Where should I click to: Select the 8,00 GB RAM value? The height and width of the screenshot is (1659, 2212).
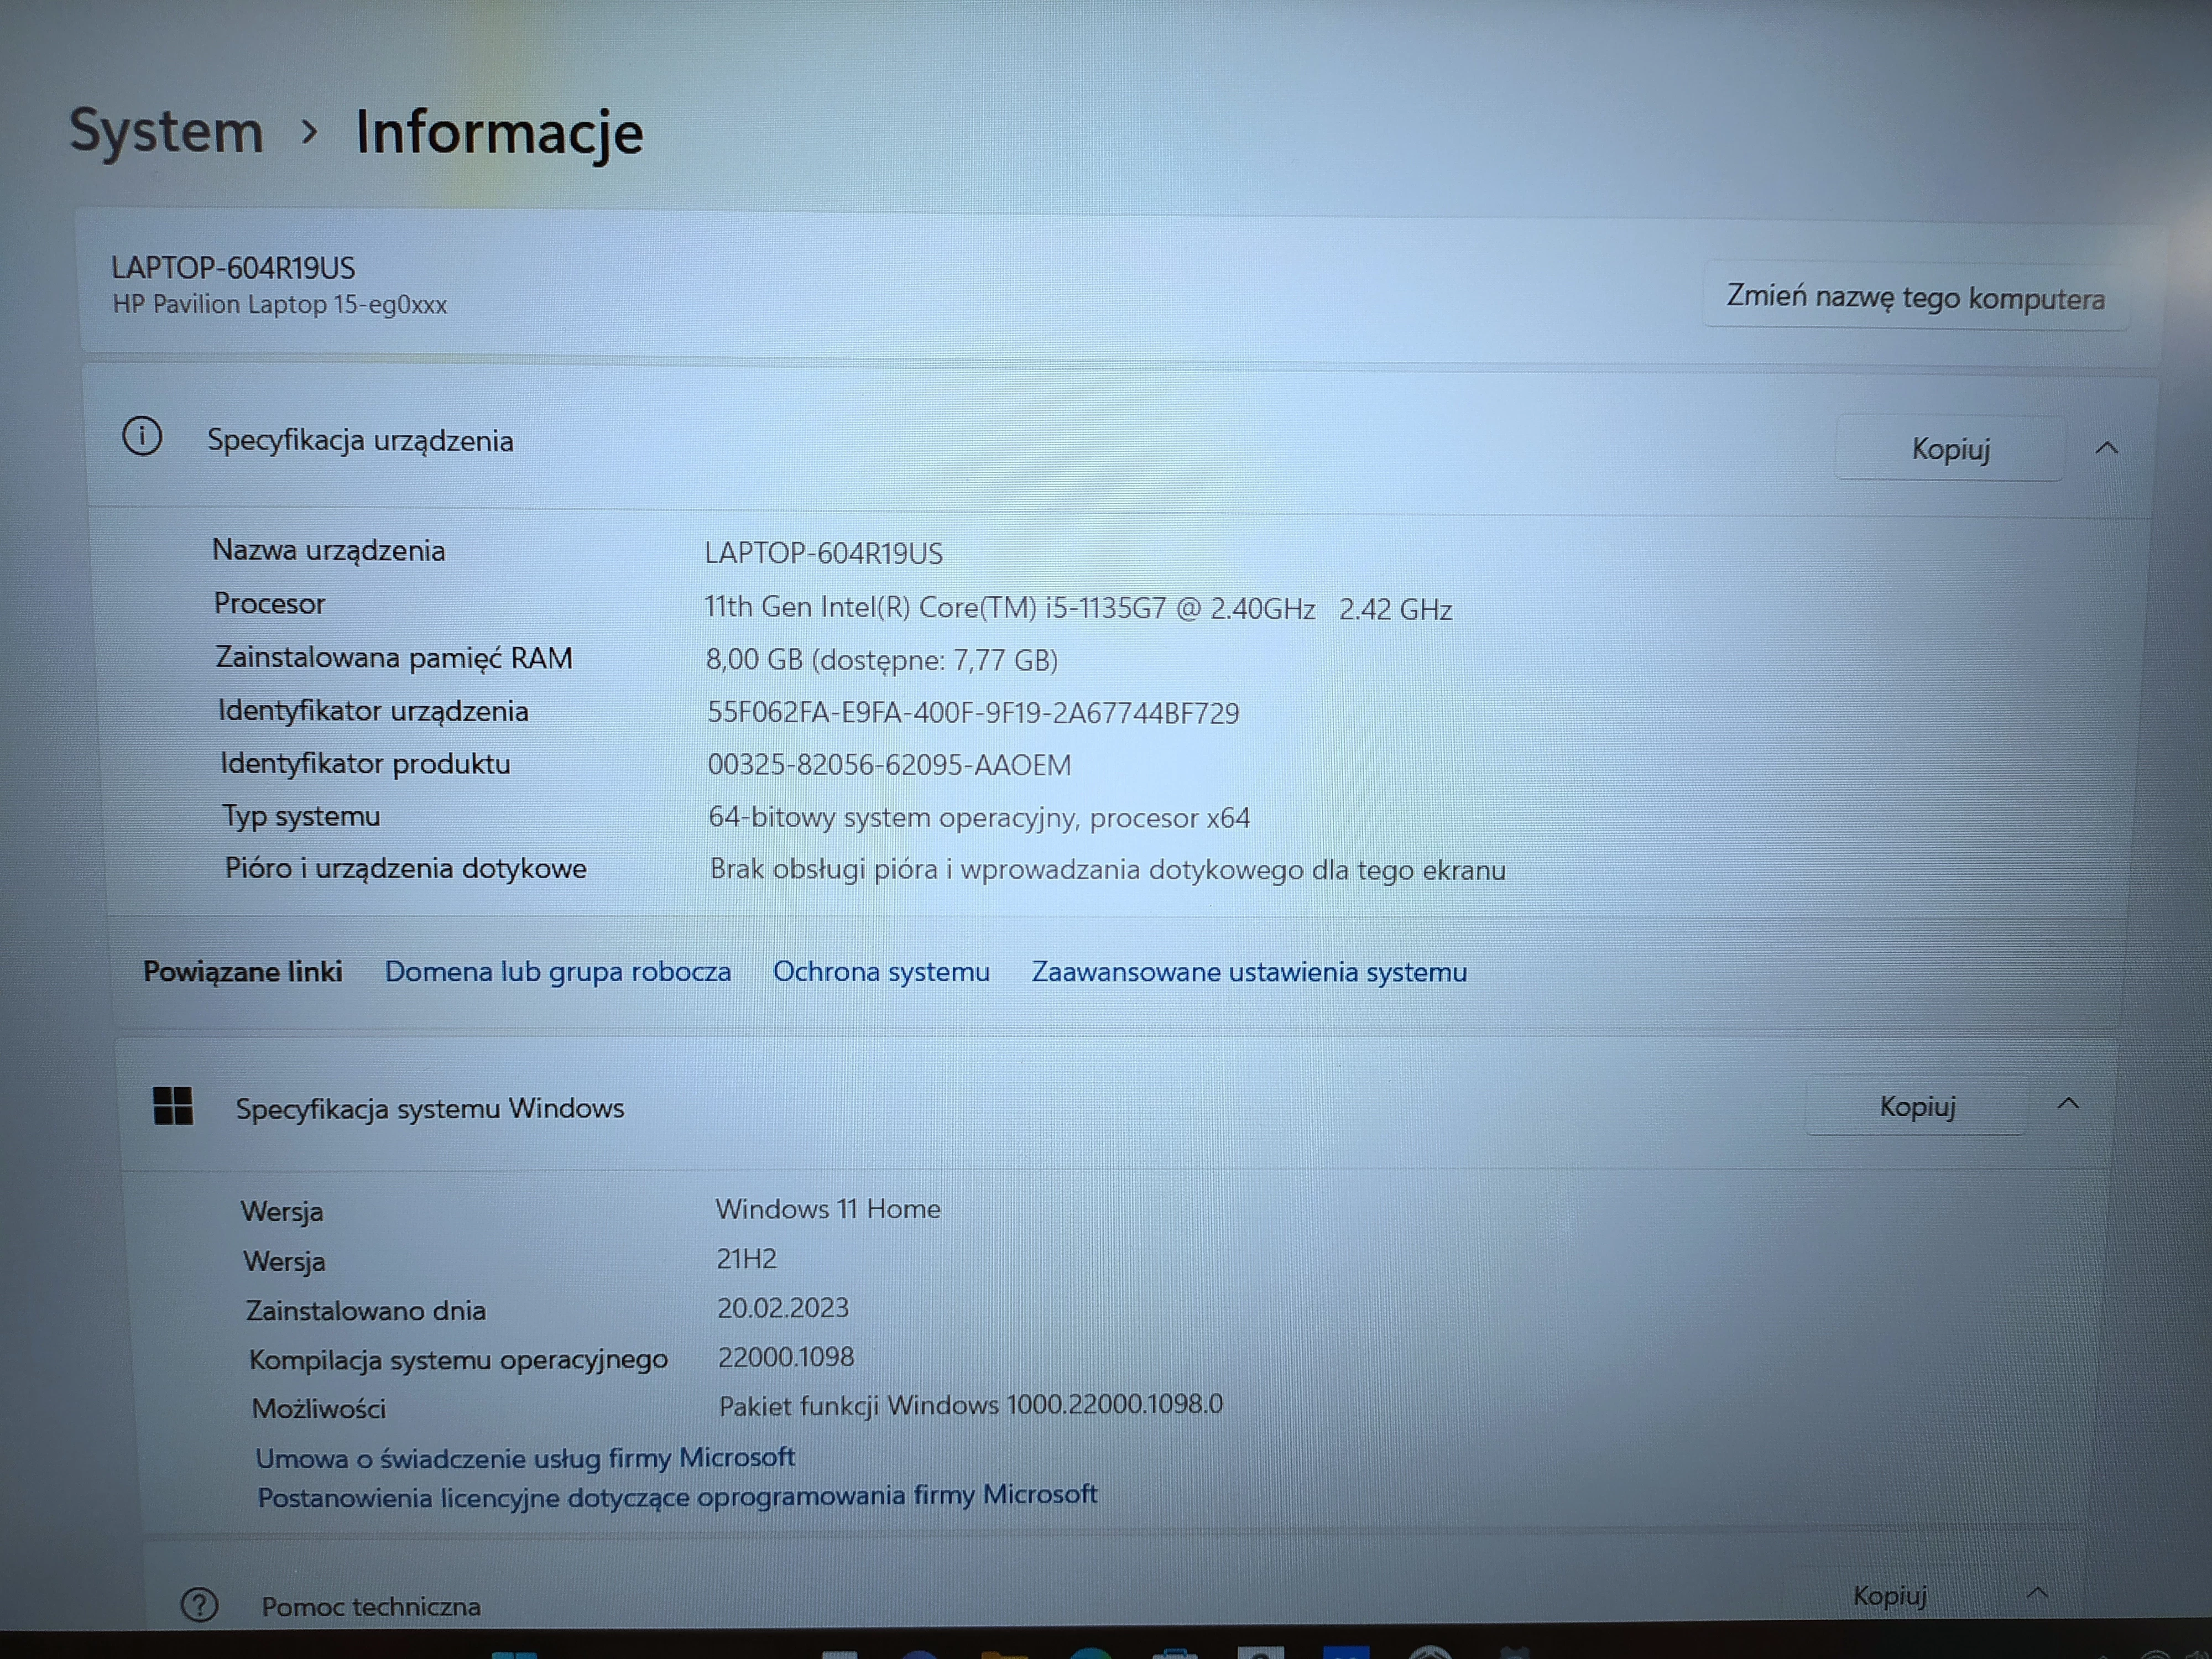point(882,660)
